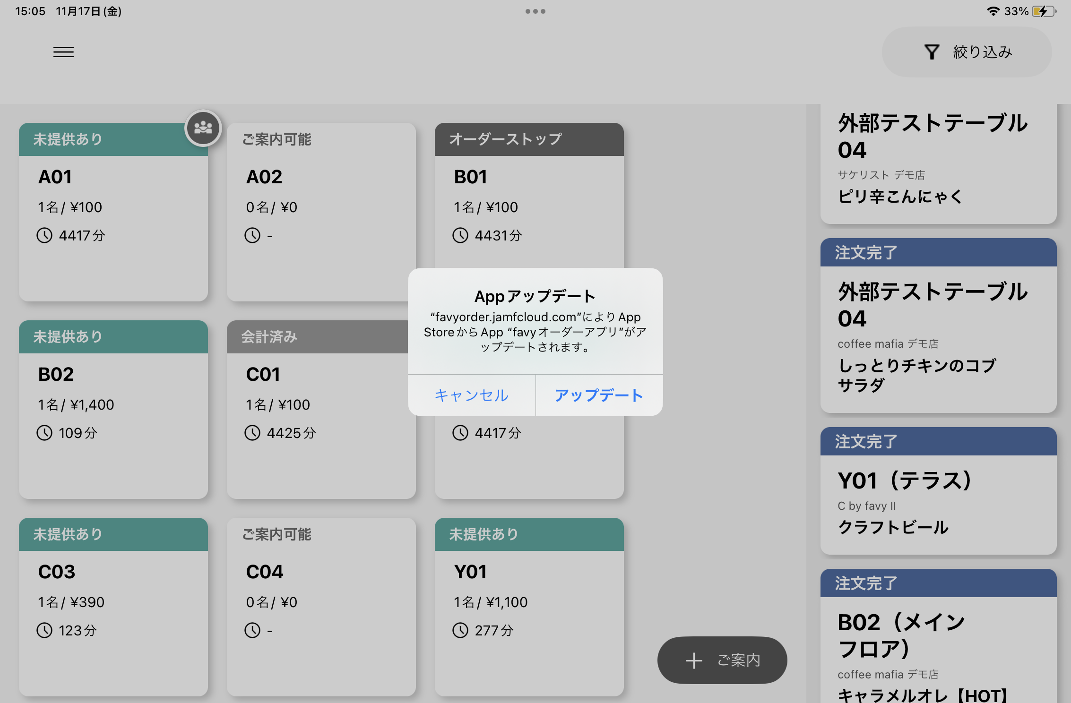This screenshot has width=1071, height=703.
Task: Open the しっとりチキンのコブサラダ order card
Action: pos(938,326)
